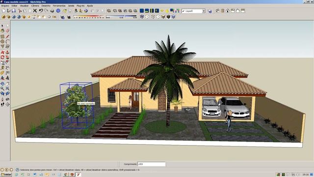Select the Polygon tool

tap(2, 46)
